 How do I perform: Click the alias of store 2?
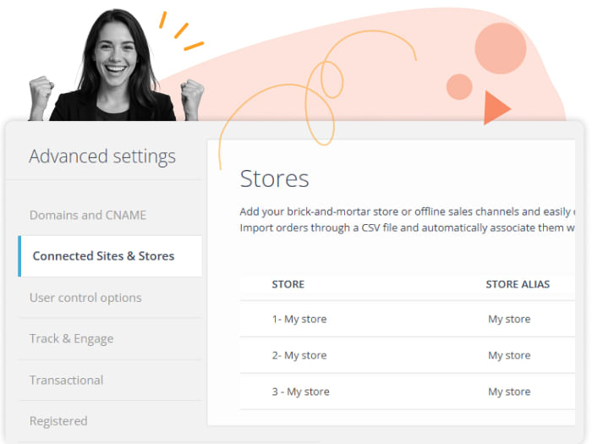point(509,355)
